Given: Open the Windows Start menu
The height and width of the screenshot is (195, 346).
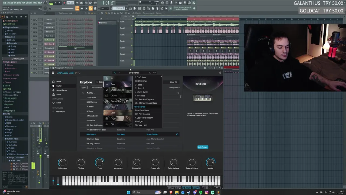Looking at the screenshot, I should [128, 192].
